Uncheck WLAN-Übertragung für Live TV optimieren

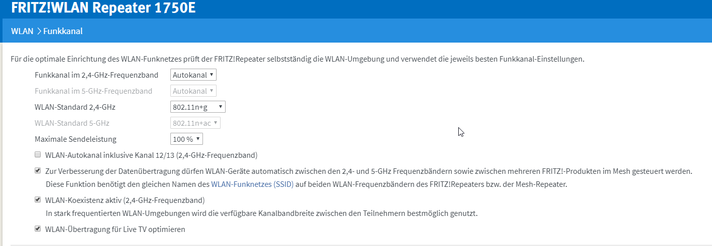38,229
